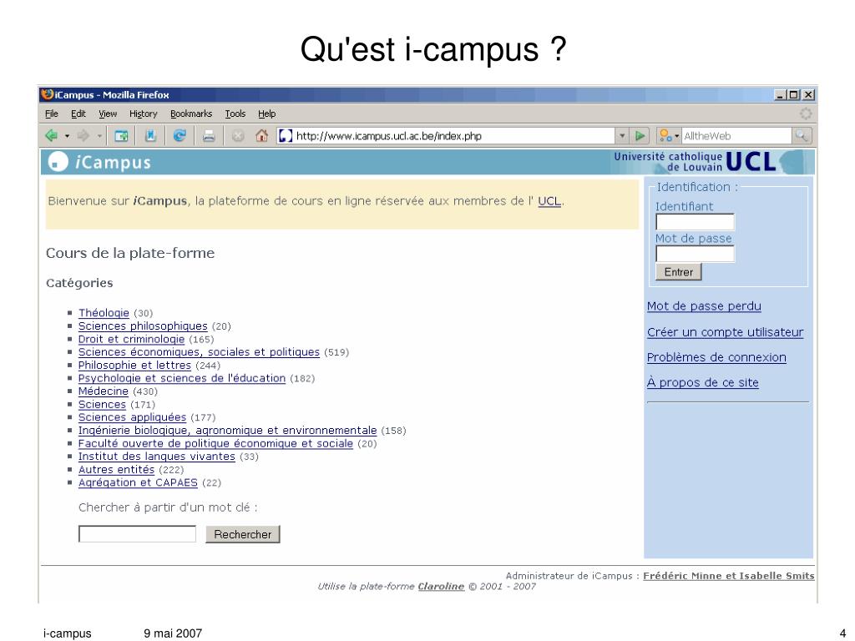Open the Claroline platform link
This screenshot has width=855, height=641.
441,587
